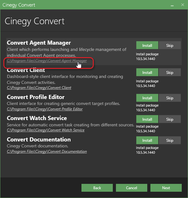Image resolution: width=188 pixels, height=198 pixels.
Task: Change Convert Client install path
Action: click(39, 88)
